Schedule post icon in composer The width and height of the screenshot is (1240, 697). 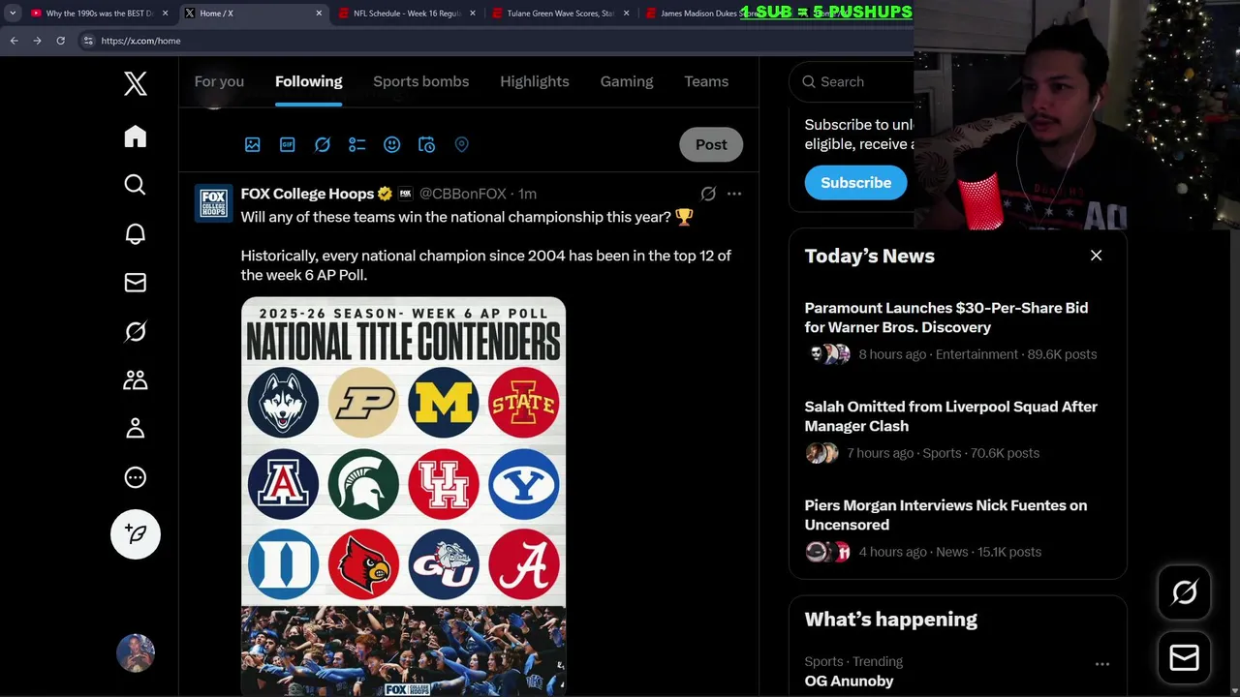(427, 144)
